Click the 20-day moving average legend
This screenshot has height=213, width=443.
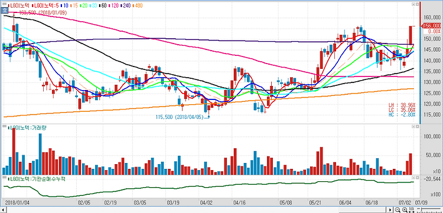[x=84, y=6]
